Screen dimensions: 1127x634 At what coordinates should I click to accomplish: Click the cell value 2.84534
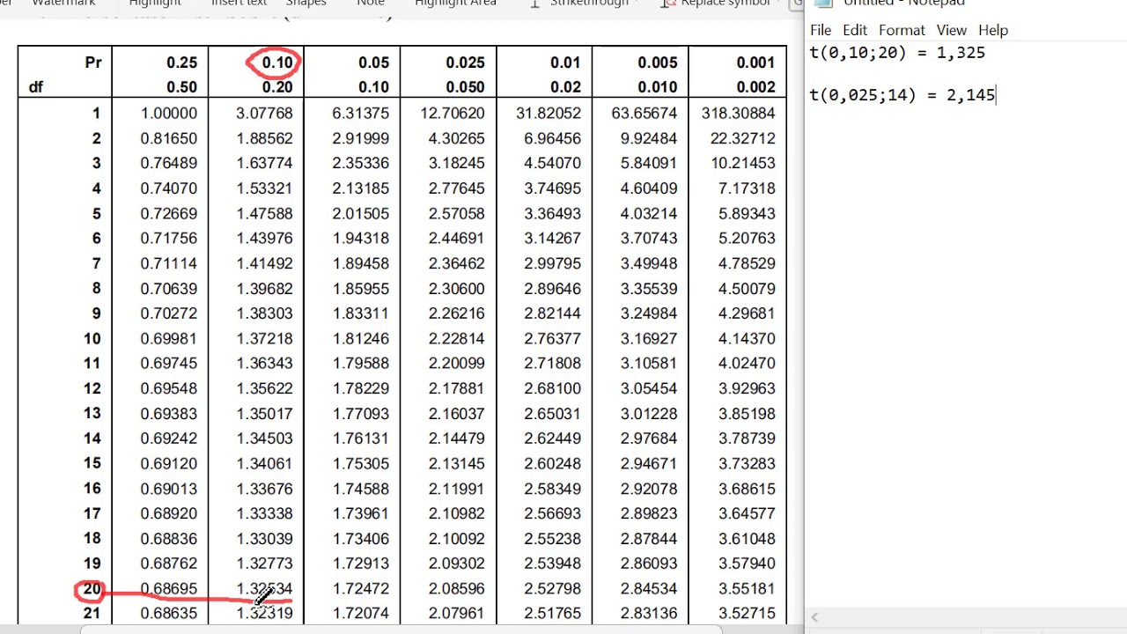(648, 588)
